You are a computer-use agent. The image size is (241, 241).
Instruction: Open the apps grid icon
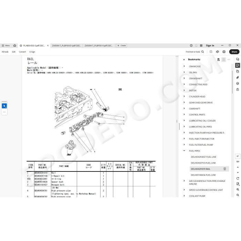(x=201, y=45)
